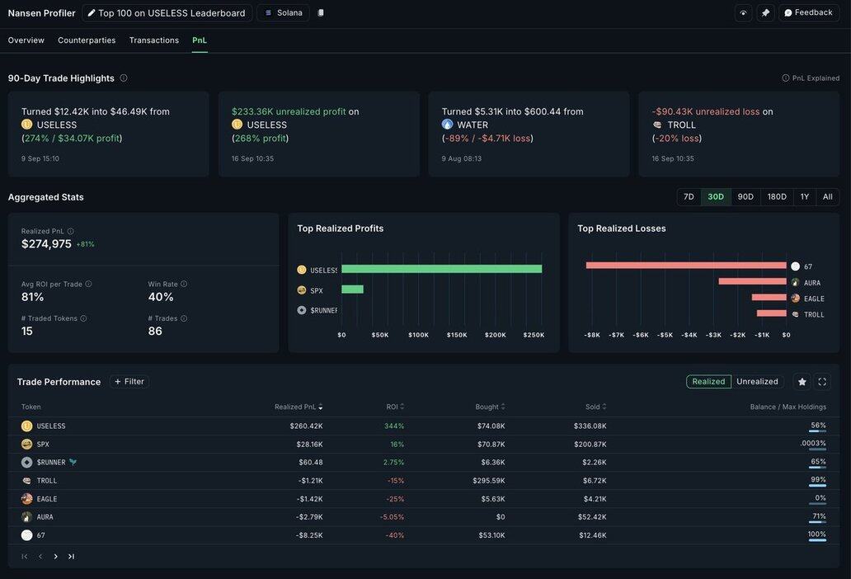Edit the Top 100 on USELESS Leaderboard label
This screenshot has height=579, width=851.
pyautogui.click(x=167, y=13)
